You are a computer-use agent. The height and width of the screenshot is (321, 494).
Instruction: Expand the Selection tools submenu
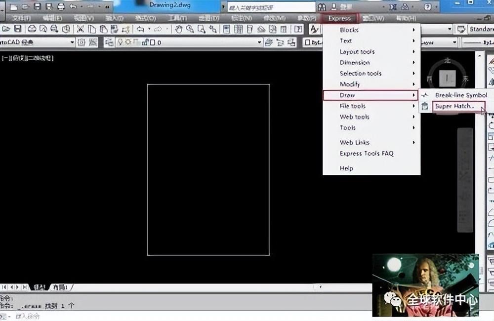[371, 74]
